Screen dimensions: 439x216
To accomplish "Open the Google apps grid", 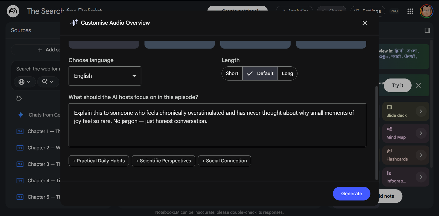I will pyautogui.click(x=410, y=11).
